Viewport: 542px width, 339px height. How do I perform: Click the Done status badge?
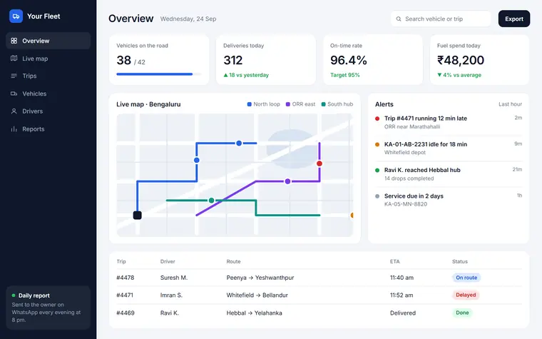(x=462, y=313)
